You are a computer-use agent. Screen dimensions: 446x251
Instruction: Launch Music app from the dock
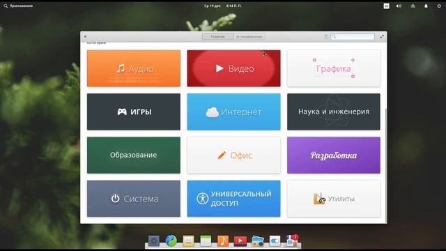click(223, 241)
